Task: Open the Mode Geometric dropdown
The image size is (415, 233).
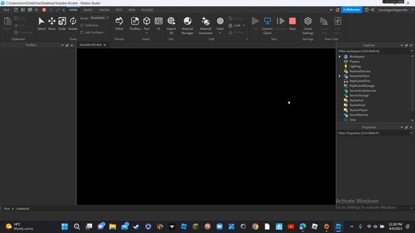Action: click(99, 18)
